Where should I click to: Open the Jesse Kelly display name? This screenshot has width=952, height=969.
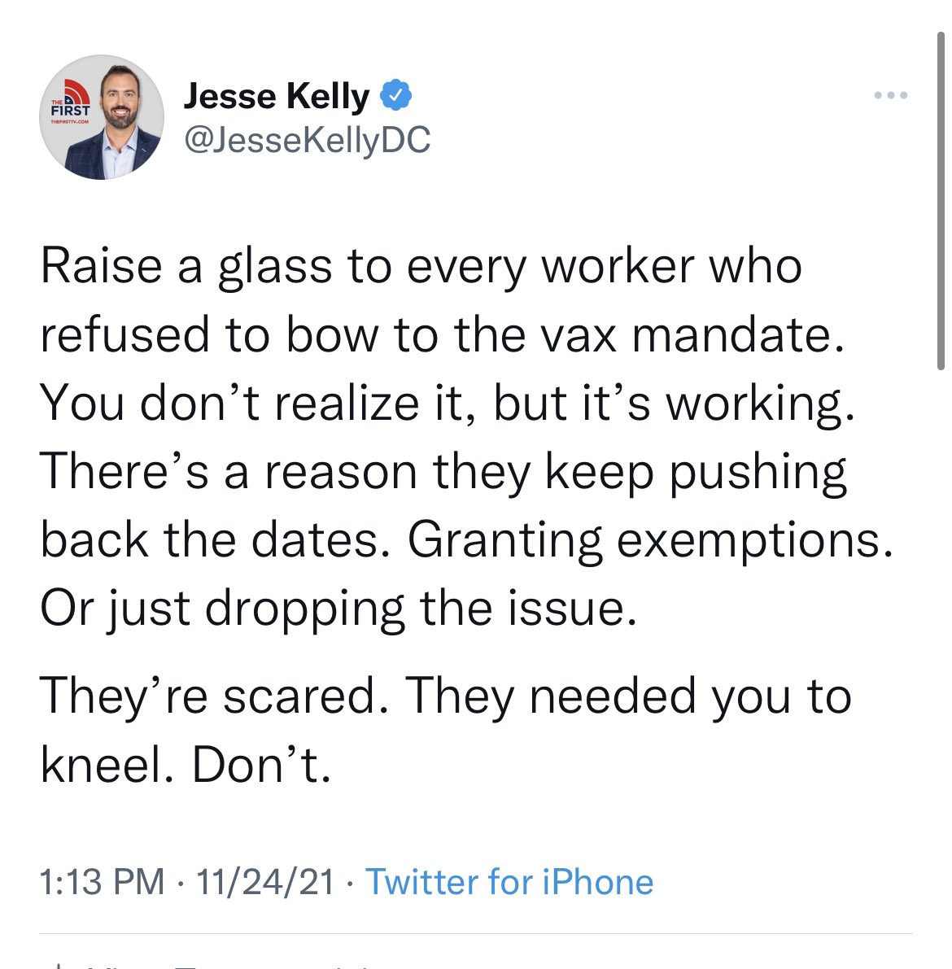point(277,96)
